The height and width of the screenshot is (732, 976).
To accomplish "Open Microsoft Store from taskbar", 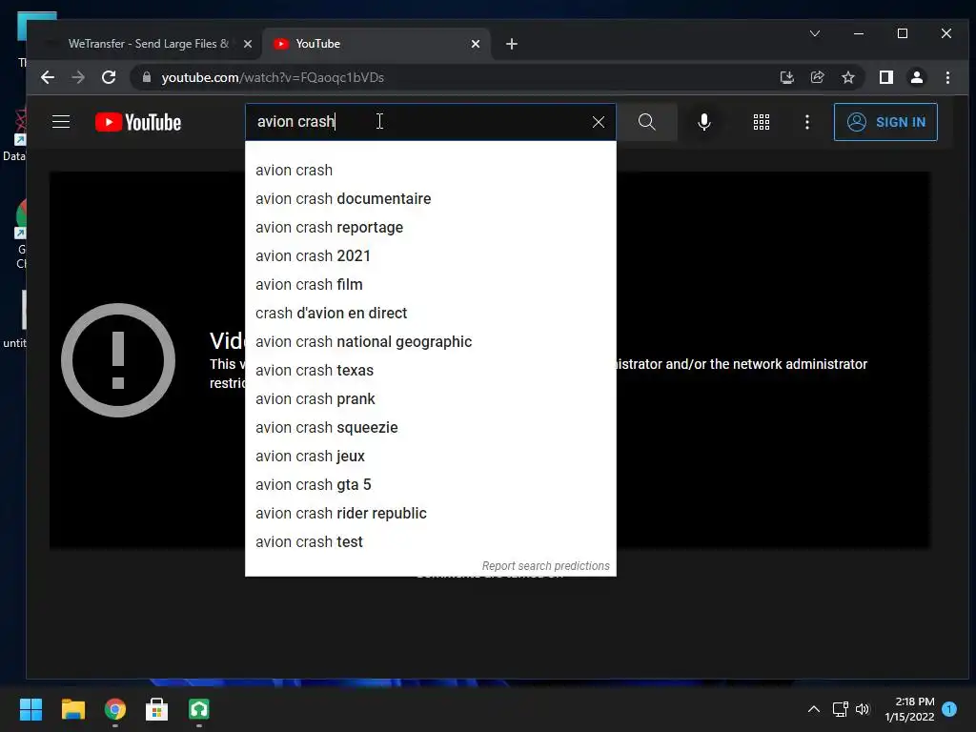I will tap(157, 709).
